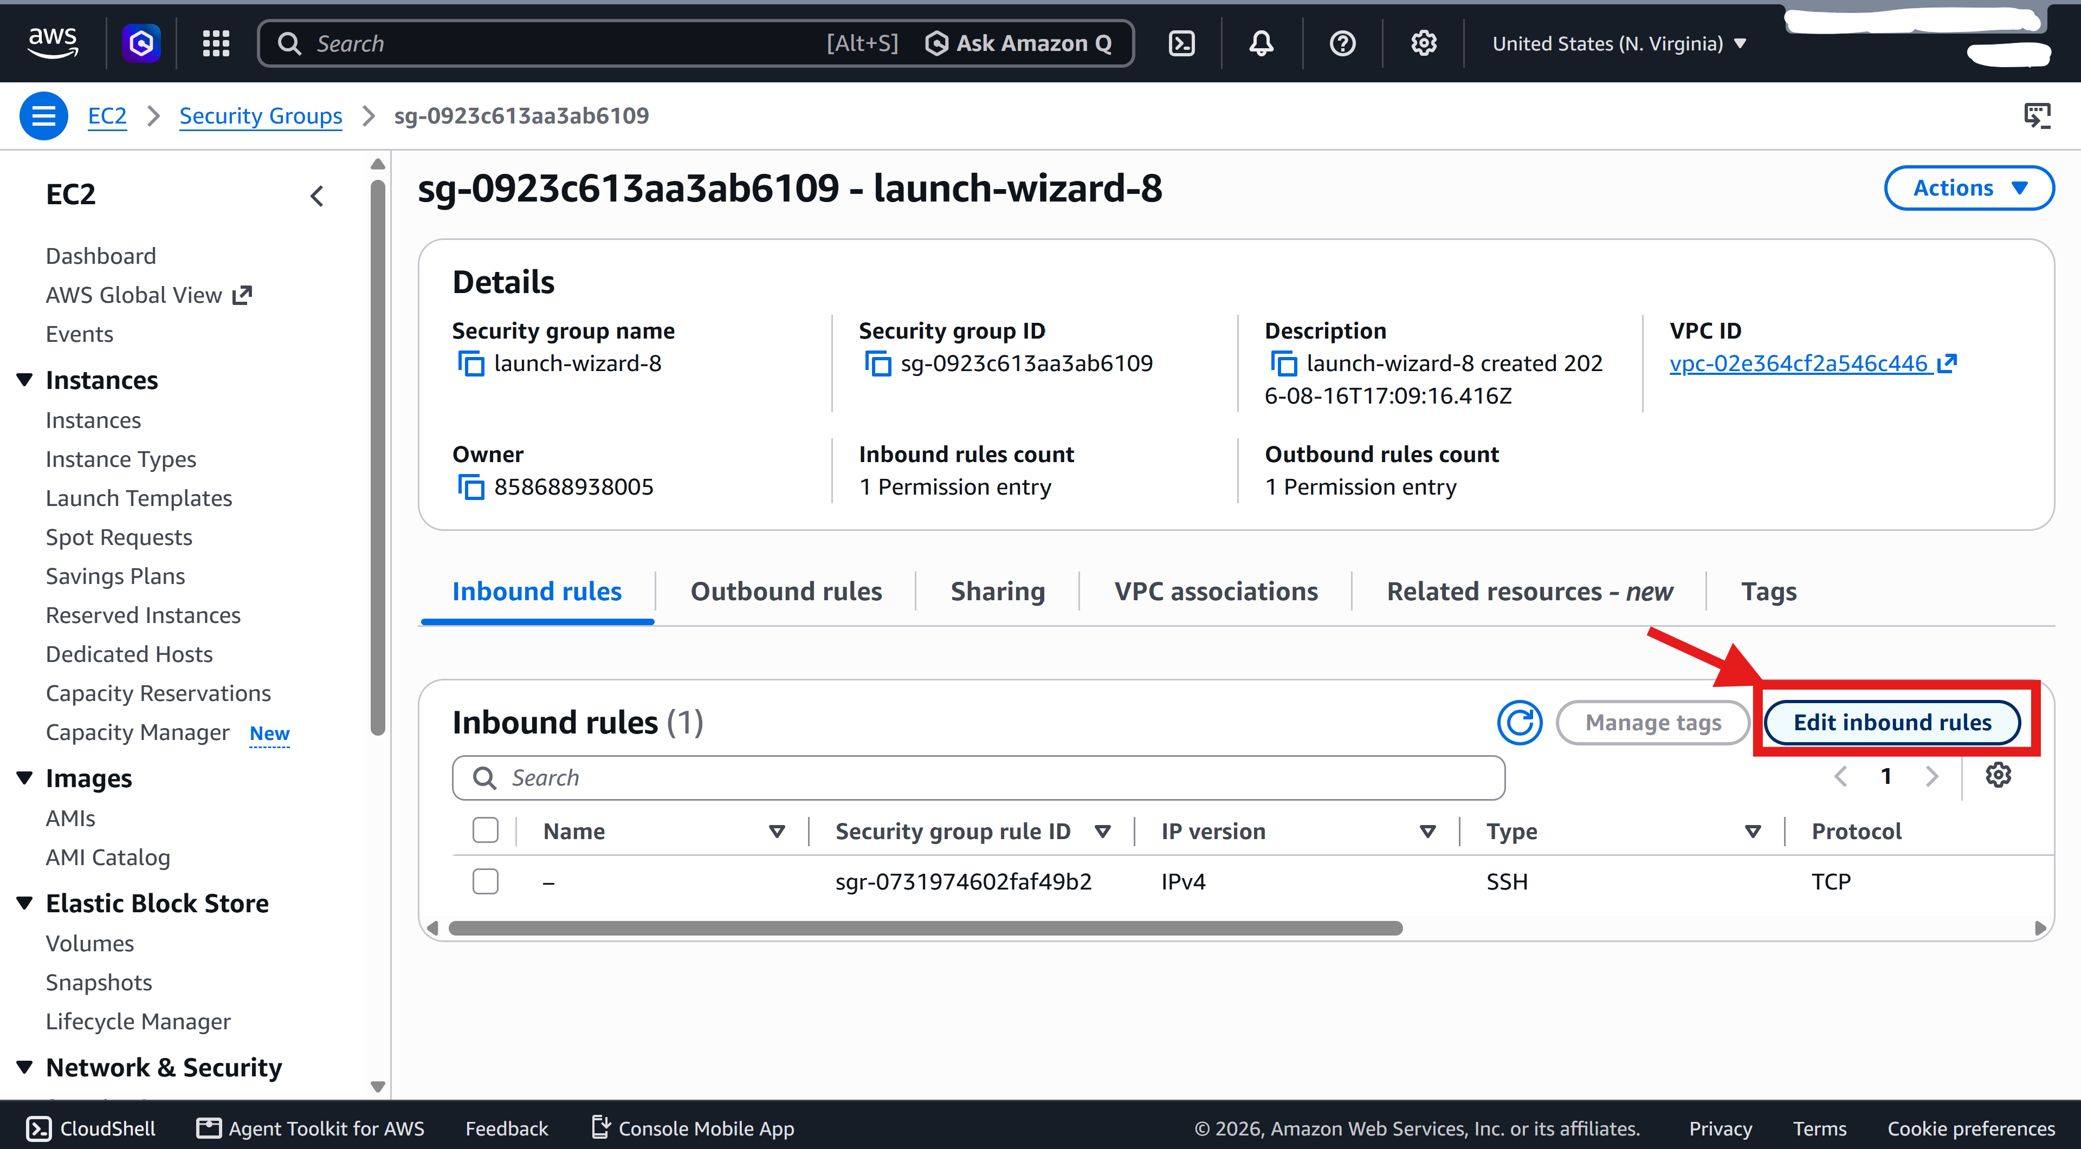Select the sgr-0731974602faf49b2 rule checkbox
Image resolution: width=2081 pixels, height=1149 pixels.
click(486, 881)
